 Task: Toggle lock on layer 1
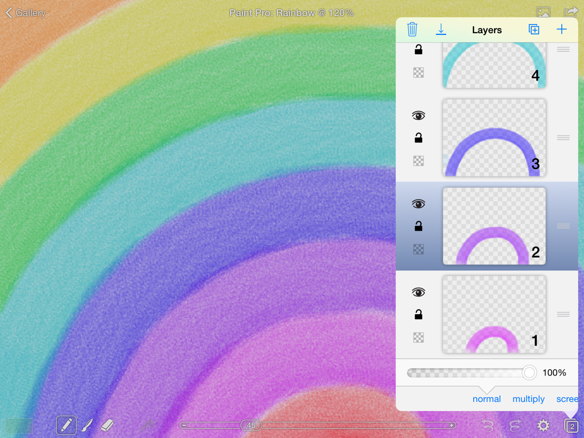point(418,315)
